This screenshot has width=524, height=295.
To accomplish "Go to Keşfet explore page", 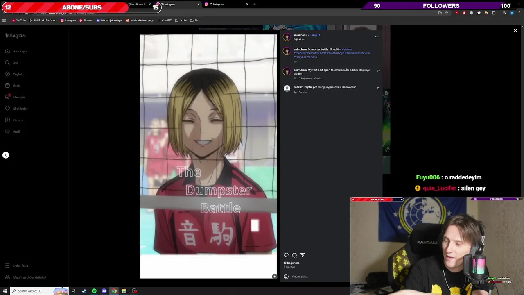I will 14,74.
